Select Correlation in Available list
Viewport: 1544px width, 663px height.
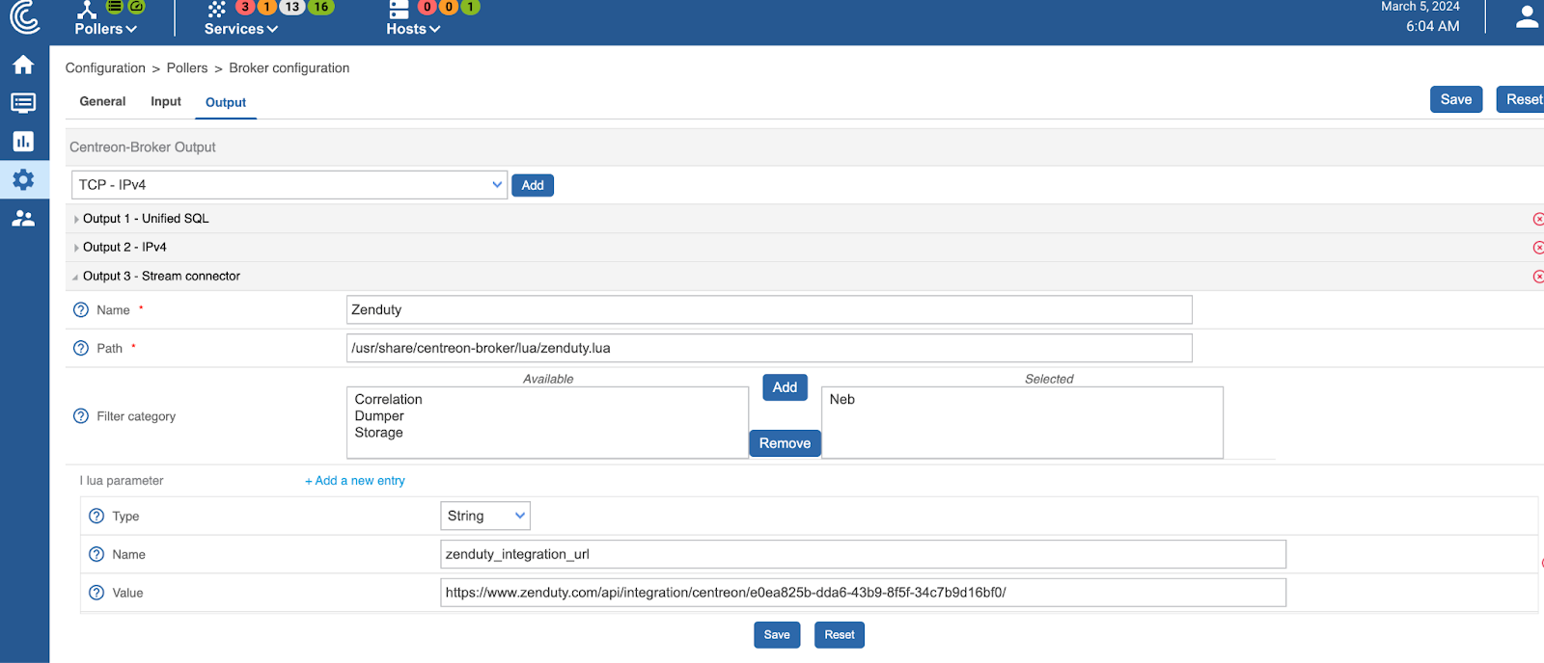(389, 399)
